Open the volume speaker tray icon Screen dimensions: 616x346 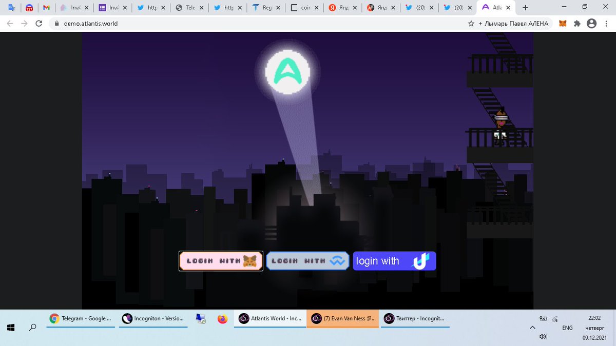(x=544, y=337)
